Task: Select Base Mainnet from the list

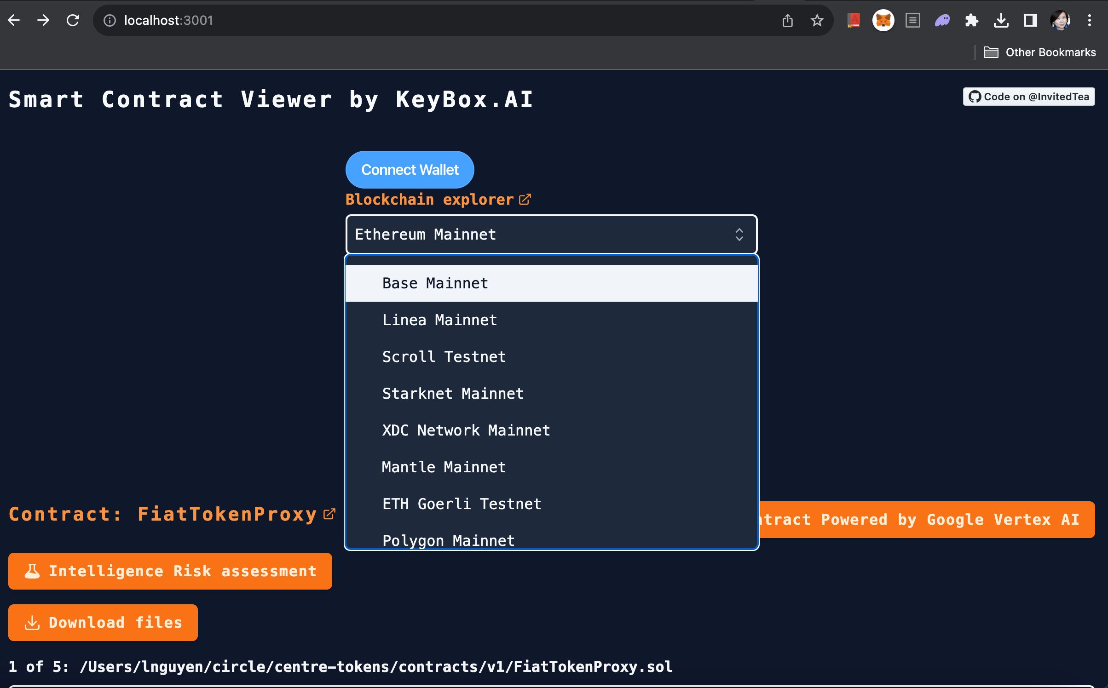Action: coord(551,283)
